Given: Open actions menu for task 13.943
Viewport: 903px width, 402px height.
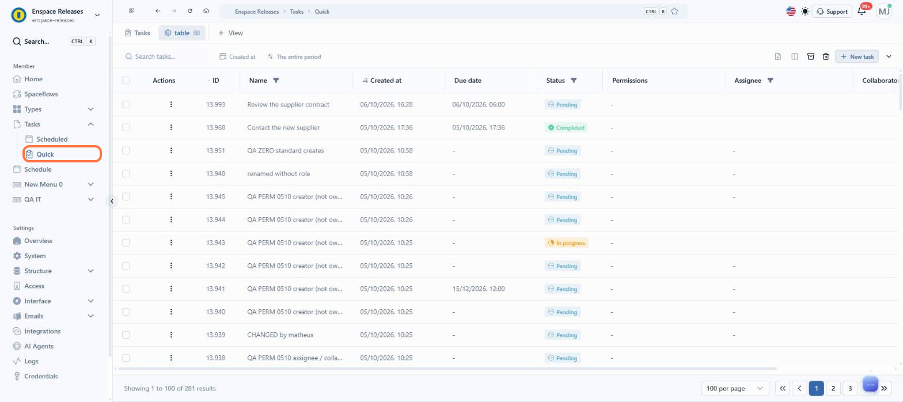Looking at the screenshot, I should (x=171, y=242).
